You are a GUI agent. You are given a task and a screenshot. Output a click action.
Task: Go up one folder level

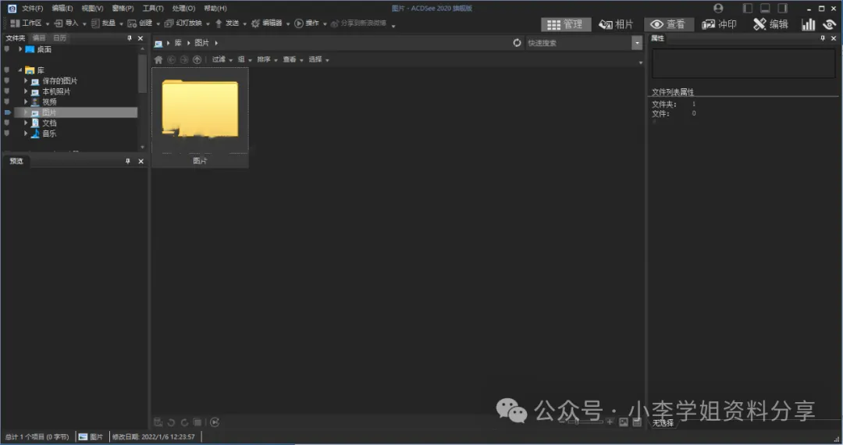(197, 59)
